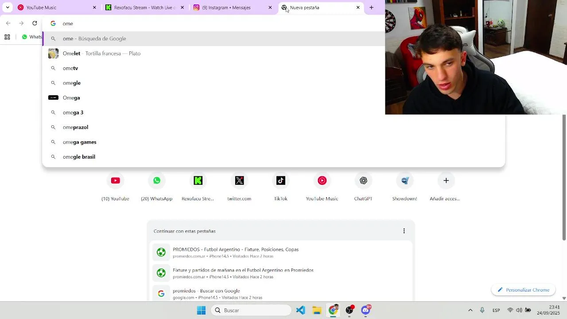Open OBS Studio from taskbar
Viewport: 567px width, 319px height.
pyautogui.click(x=350, y=310)
